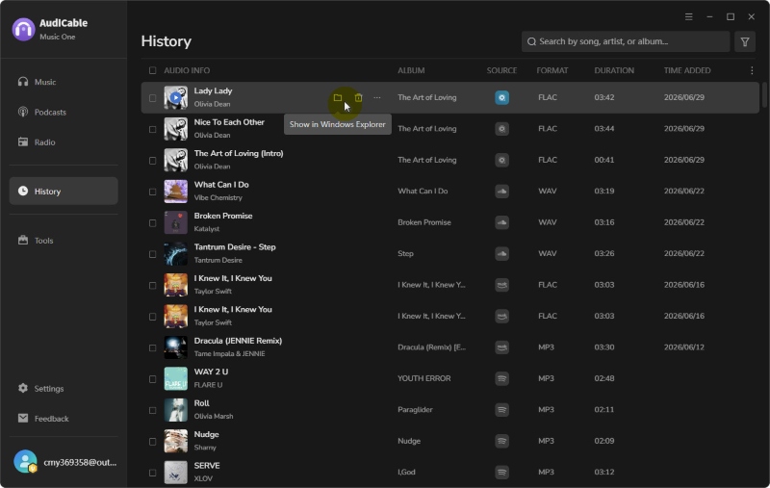This screenshot has width=770, height=488.
Task: Select History in the sidebar
Action: point(64,191)
